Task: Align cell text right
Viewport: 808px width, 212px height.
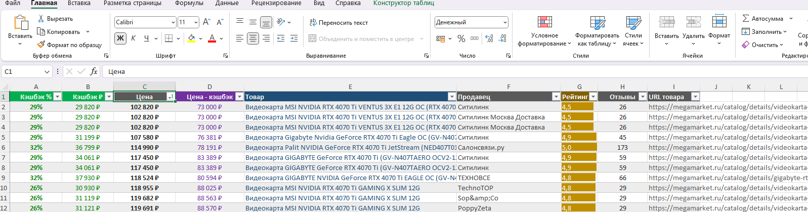Action: pos(266,38)
